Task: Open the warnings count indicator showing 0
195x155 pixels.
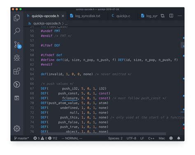Action: [x=44, y=138]
